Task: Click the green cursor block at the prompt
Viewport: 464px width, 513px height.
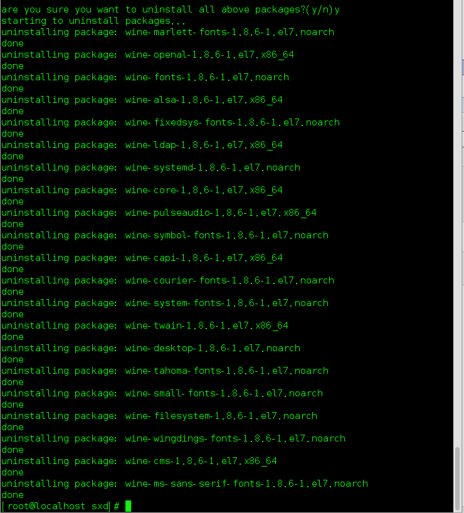Action: tap(129, 506)
